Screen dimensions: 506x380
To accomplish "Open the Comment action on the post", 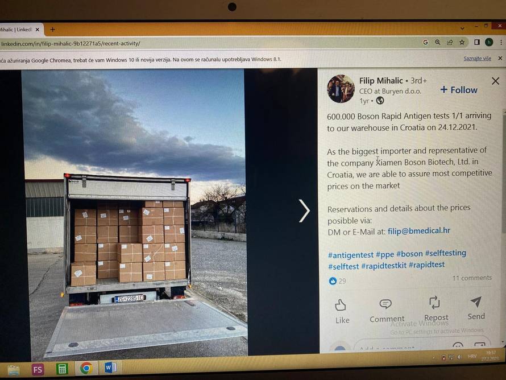I will pos(387,311).
